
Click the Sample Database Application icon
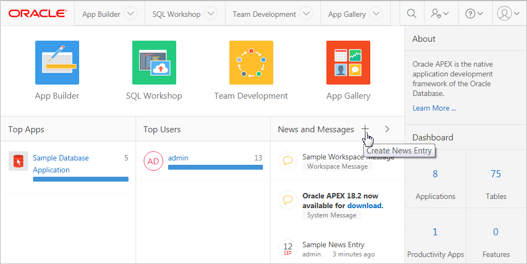point(18,161)
